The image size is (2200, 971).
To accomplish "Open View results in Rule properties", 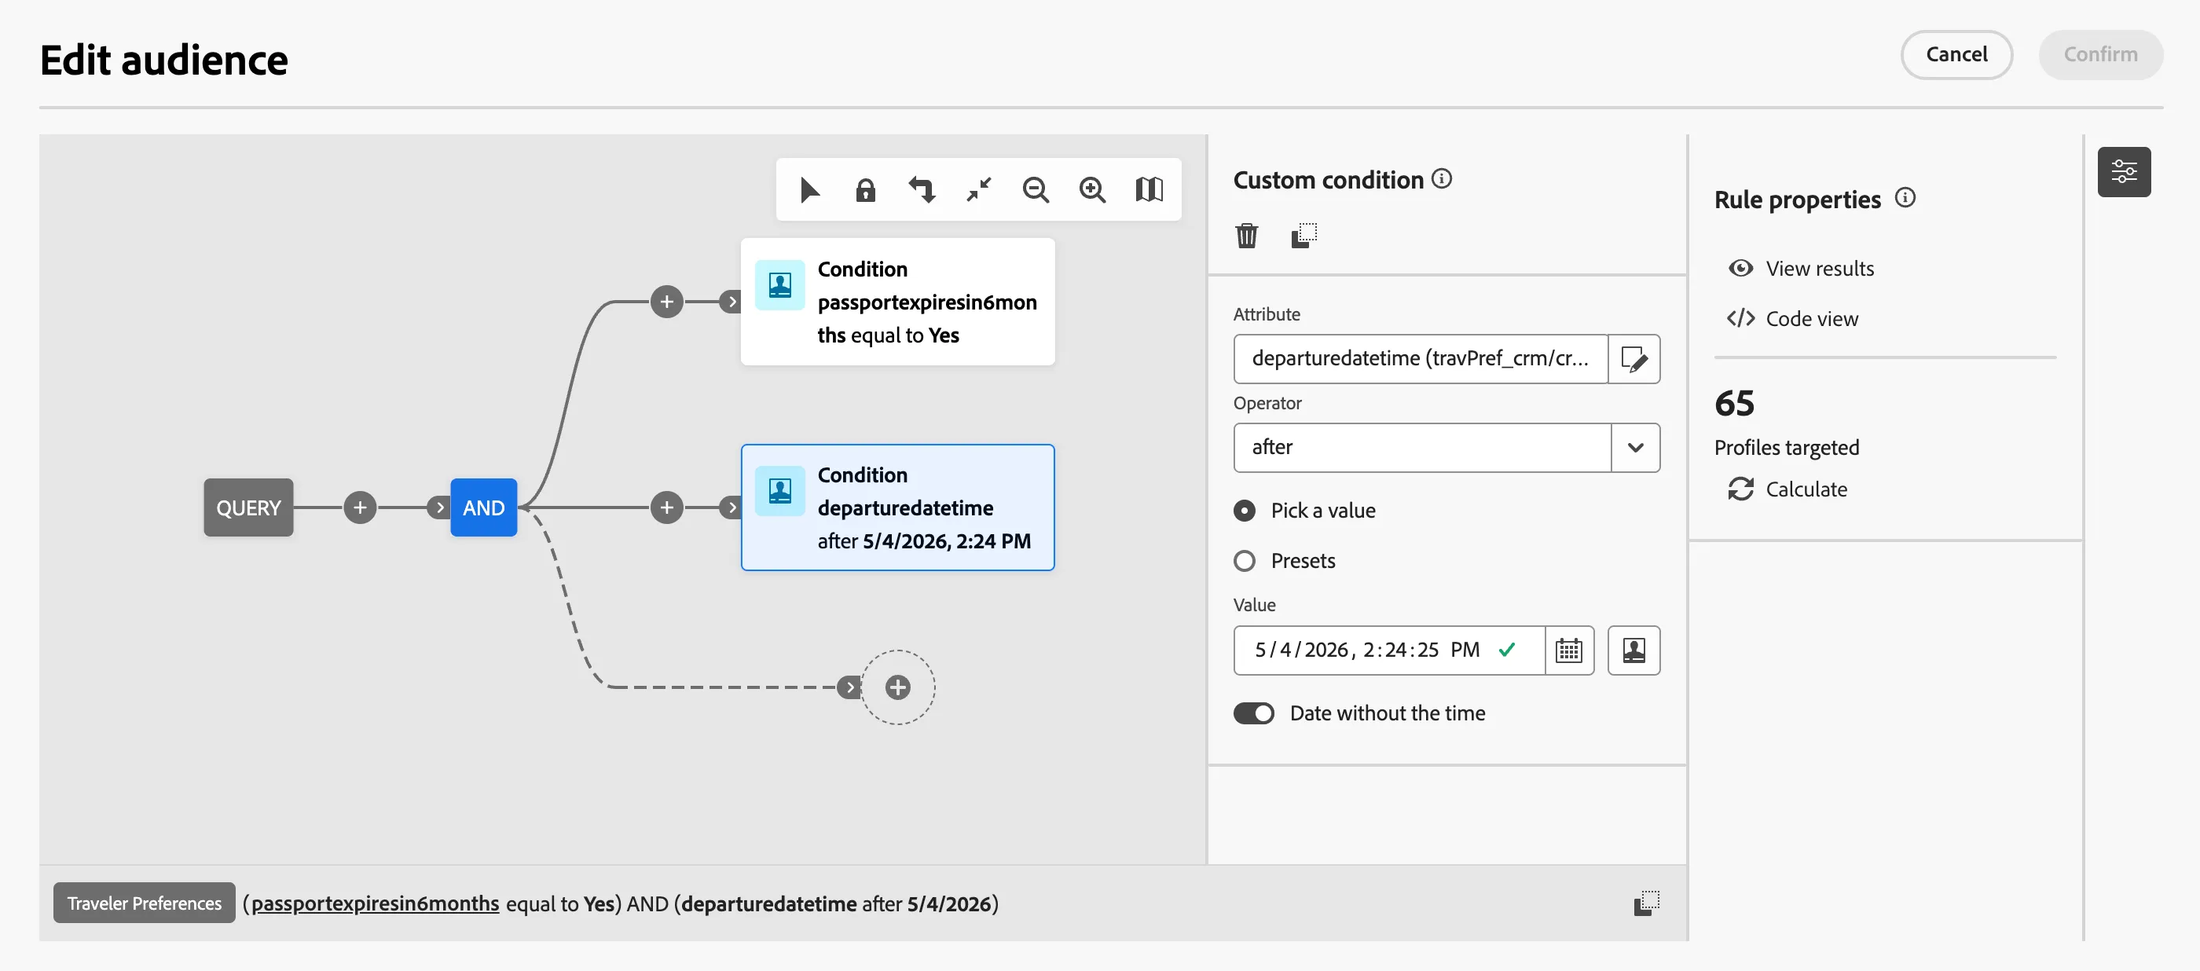I will tap(1800, 269).
